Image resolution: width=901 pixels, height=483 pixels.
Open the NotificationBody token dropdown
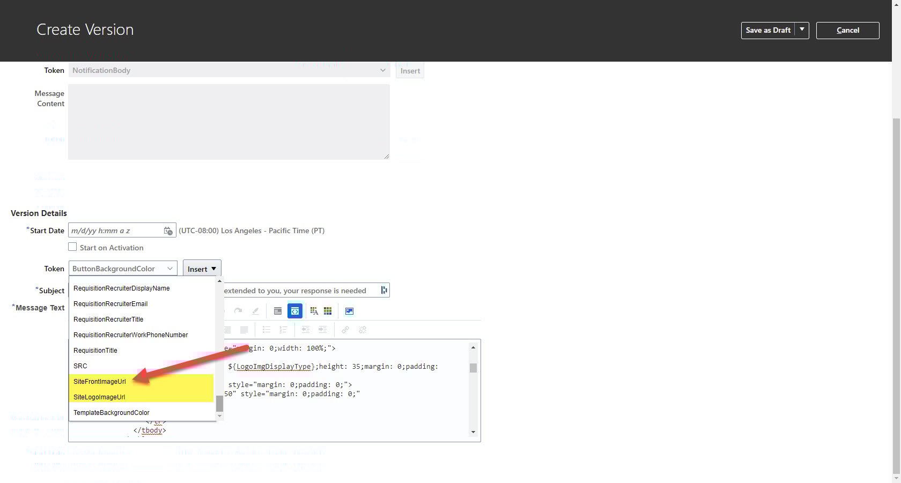point(382,70)
